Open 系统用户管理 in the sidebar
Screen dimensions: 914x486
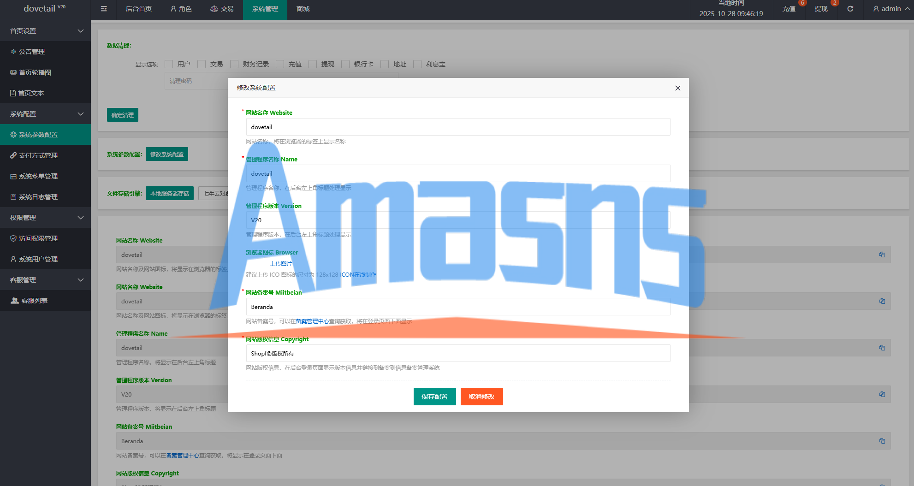[45, 259]
